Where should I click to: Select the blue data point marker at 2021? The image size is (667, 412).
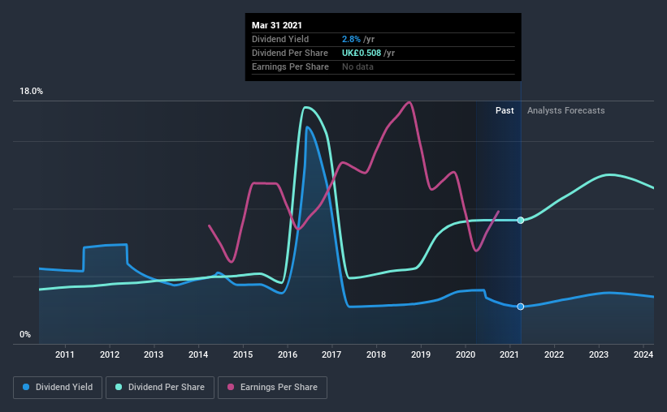click(x=521, y=307)
